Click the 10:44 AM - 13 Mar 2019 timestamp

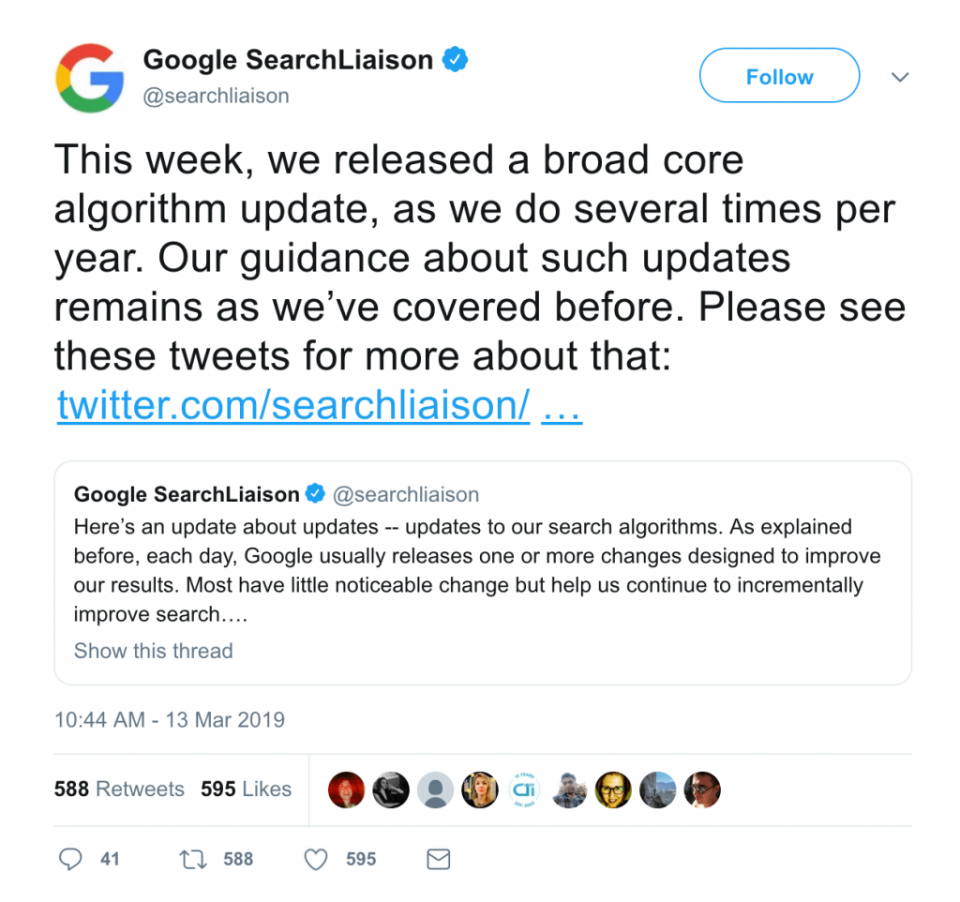click(x=170, y=719)
